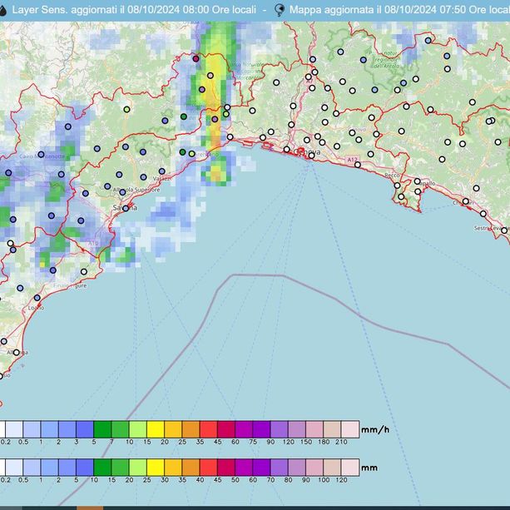Click the Loano town label
The image size is (510, 510).
tap(36, 308)
